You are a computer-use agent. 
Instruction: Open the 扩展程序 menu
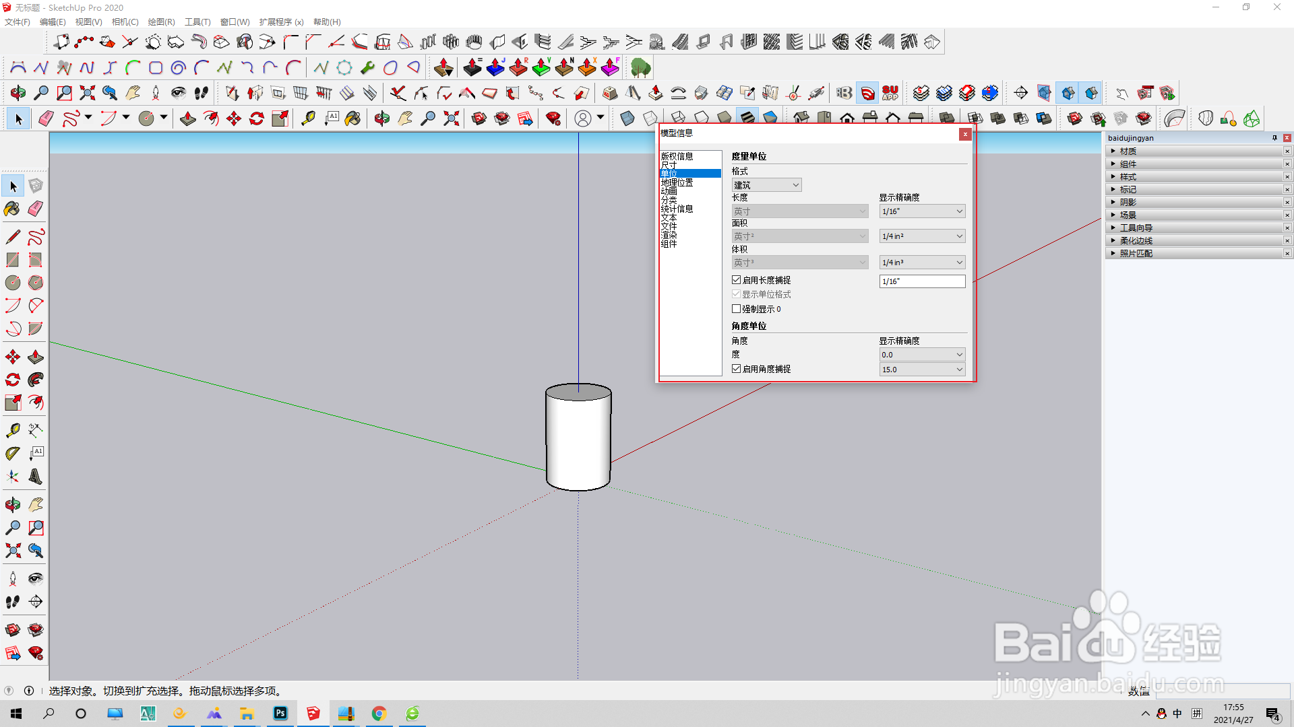coord(281,22)
